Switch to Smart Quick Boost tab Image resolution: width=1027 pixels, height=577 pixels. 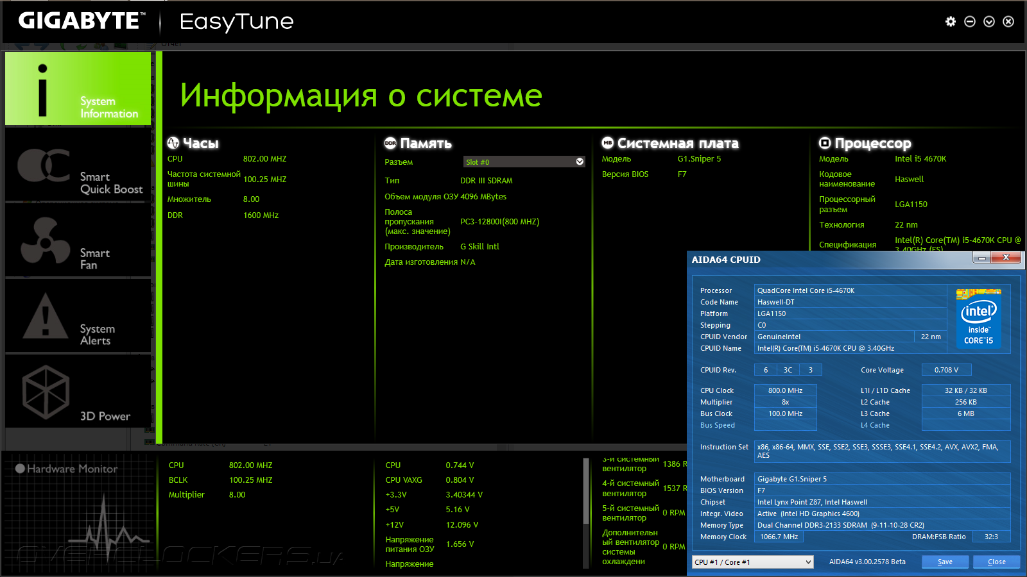[78, 165]
